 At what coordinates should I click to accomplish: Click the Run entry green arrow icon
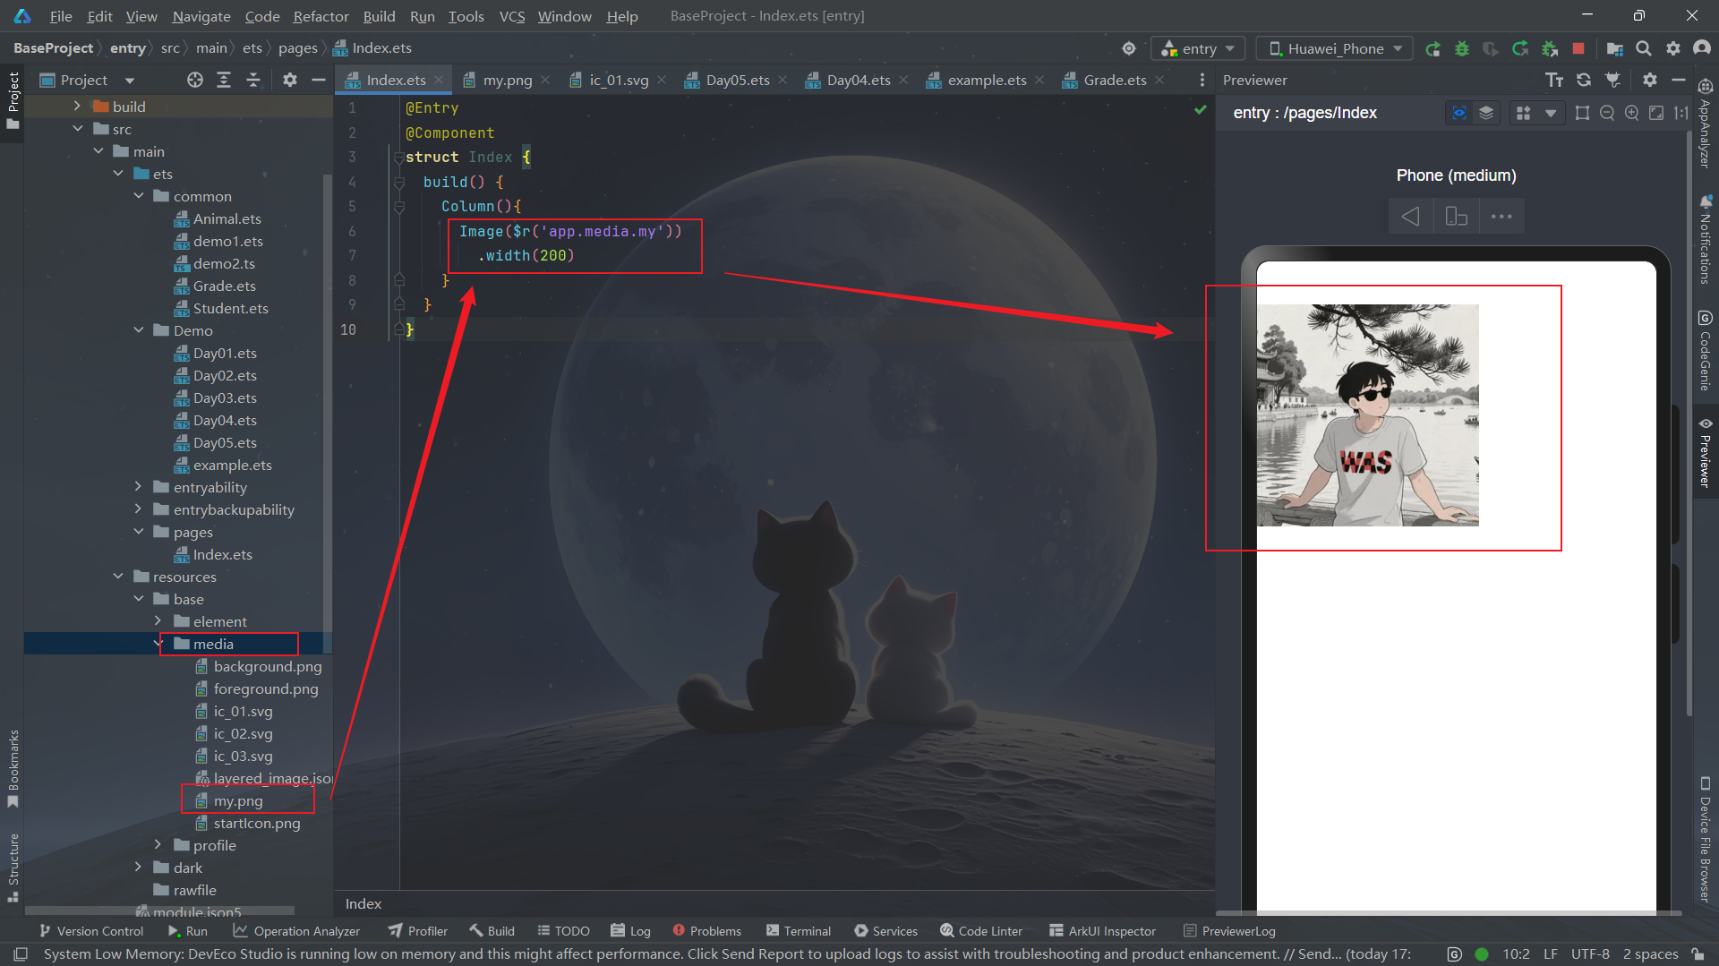[x=1432, y=48]
